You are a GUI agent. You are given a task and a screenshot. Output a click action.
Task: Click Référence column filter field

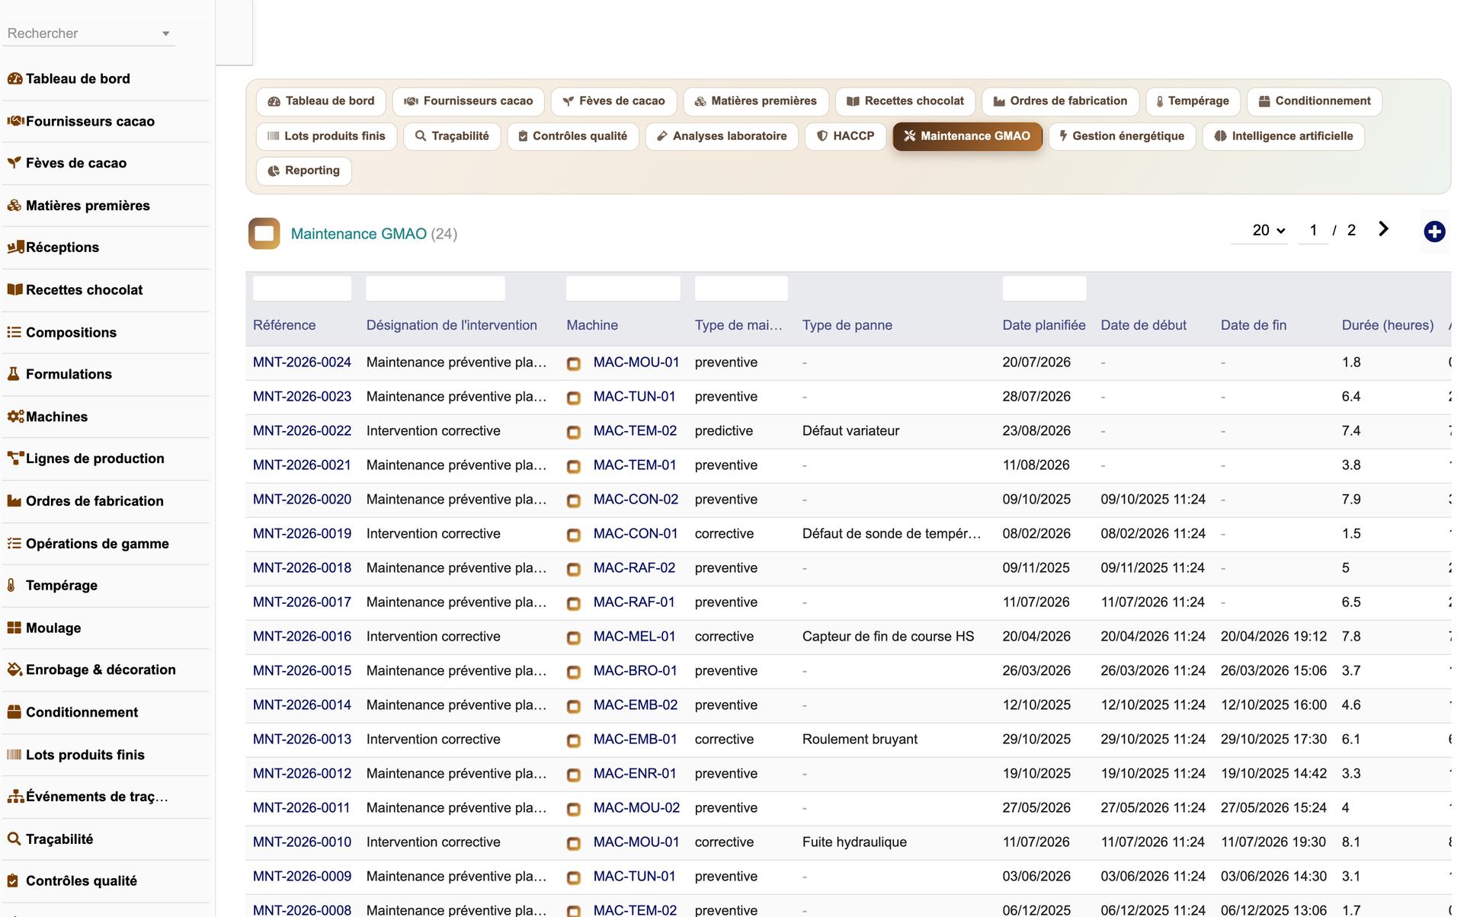[x=302, y=289]
